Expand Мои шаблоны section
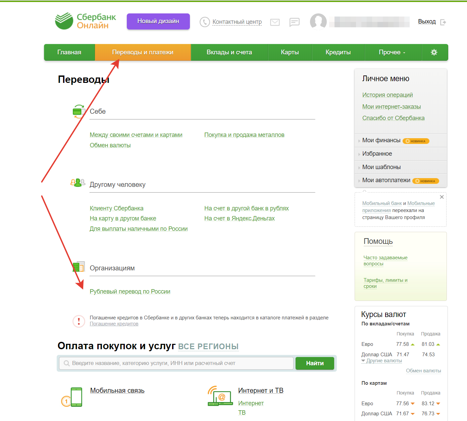Viewport: 467px width, 421px height. pyautogui.click(x=381, y=167)
